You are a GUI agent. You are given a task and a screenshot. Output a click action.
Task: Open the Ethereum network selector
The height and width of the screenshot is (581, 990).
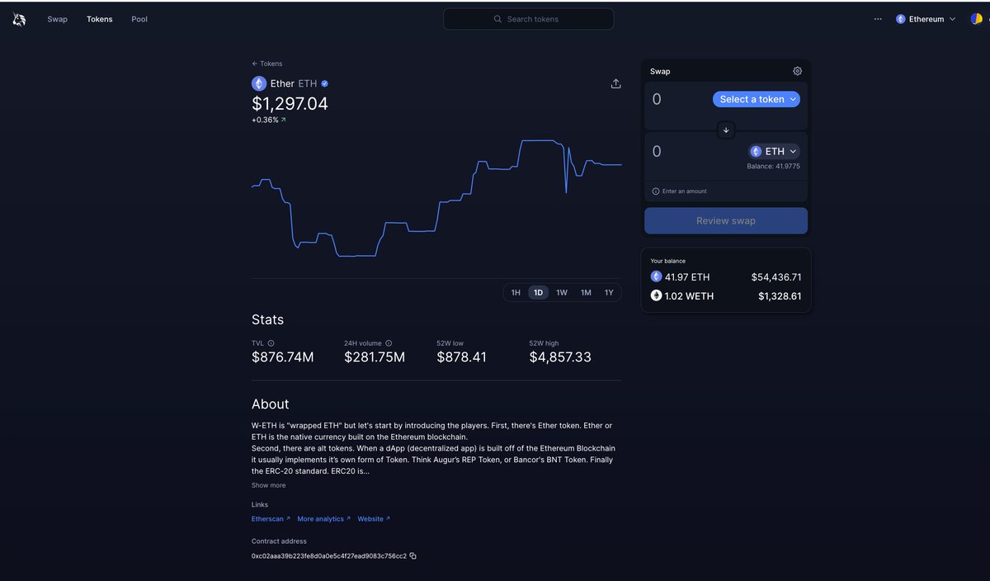click(x=926, y=19)
